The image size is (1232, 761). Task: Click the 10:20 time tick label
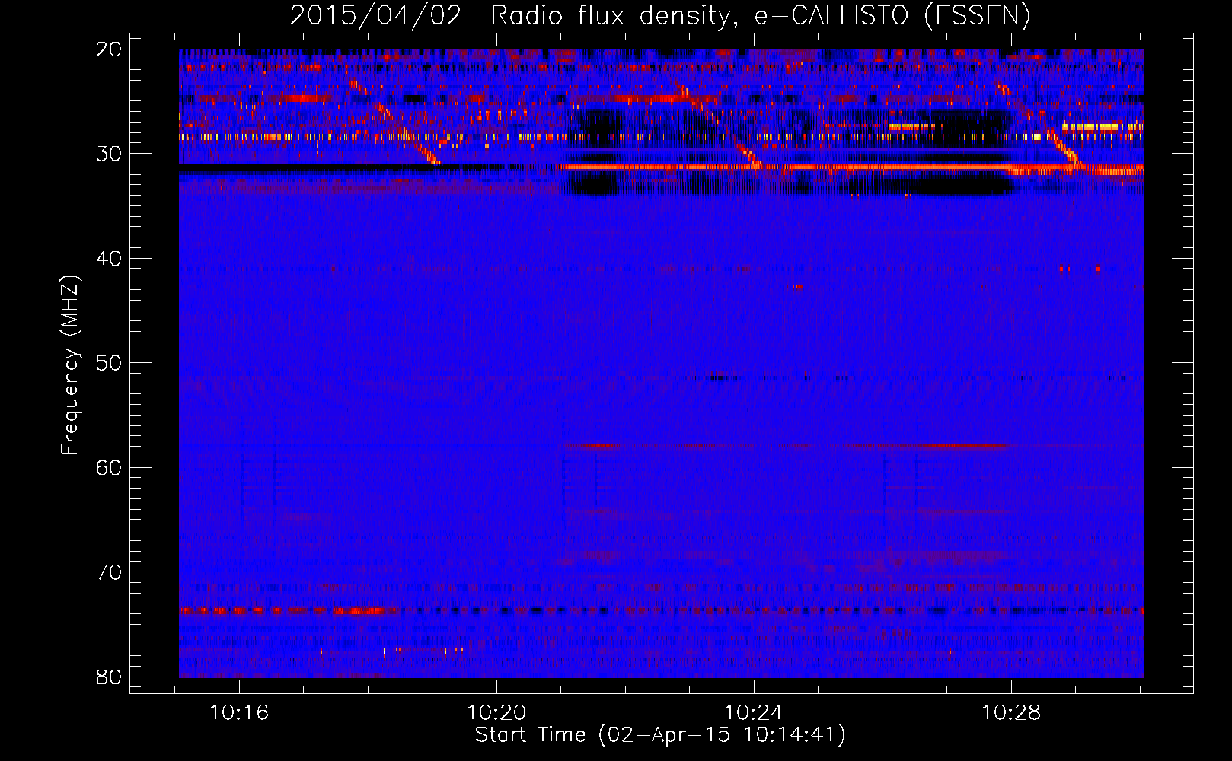[x=496, y=713]
